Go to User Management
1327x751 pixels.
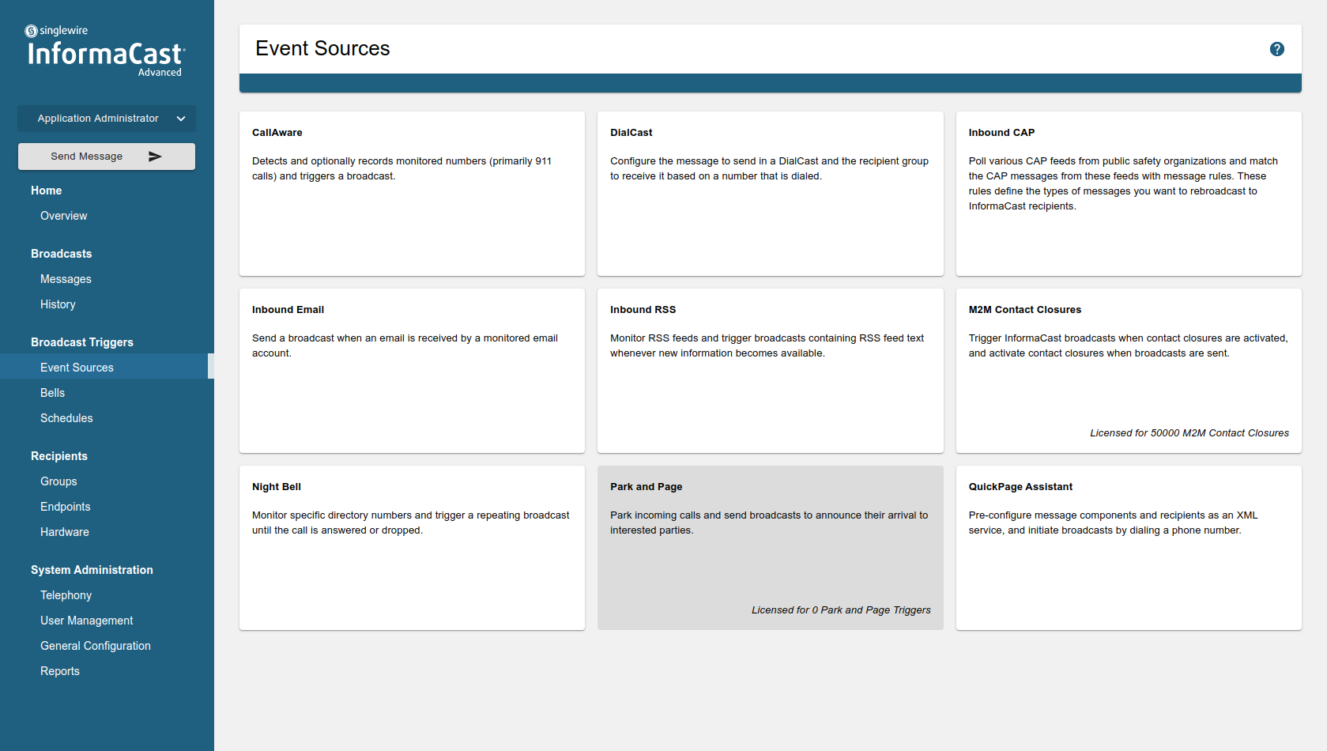point(87,621)
